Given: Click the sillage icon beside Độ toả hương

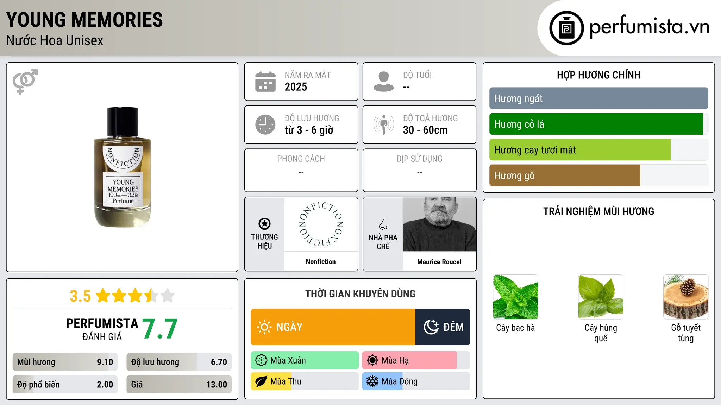Looking at the screenshot, I should point(384,124).
